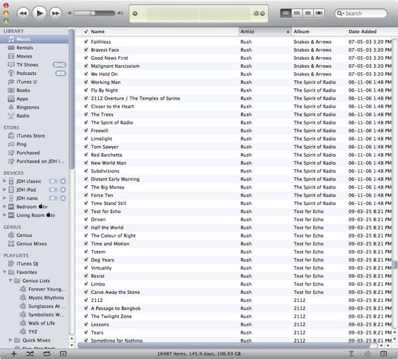Select Music in the library sidebar
Viewport: 398px width, 359px height.
[34, 39]
